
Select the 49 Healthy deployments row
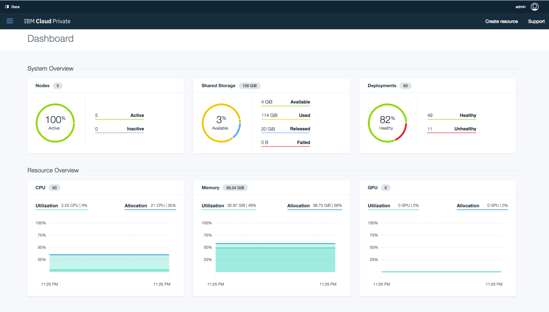point(452,116)
